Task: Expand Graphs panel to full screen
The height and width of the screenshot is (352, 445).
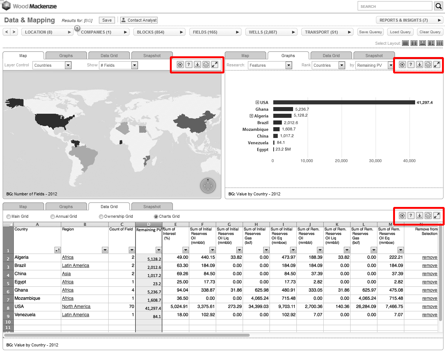Action: [437, 65]
